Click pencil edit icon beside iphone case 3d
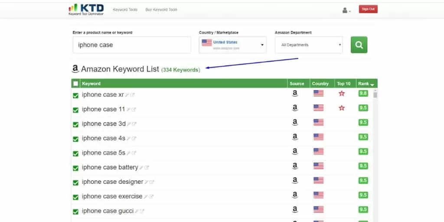 (129, 124)
